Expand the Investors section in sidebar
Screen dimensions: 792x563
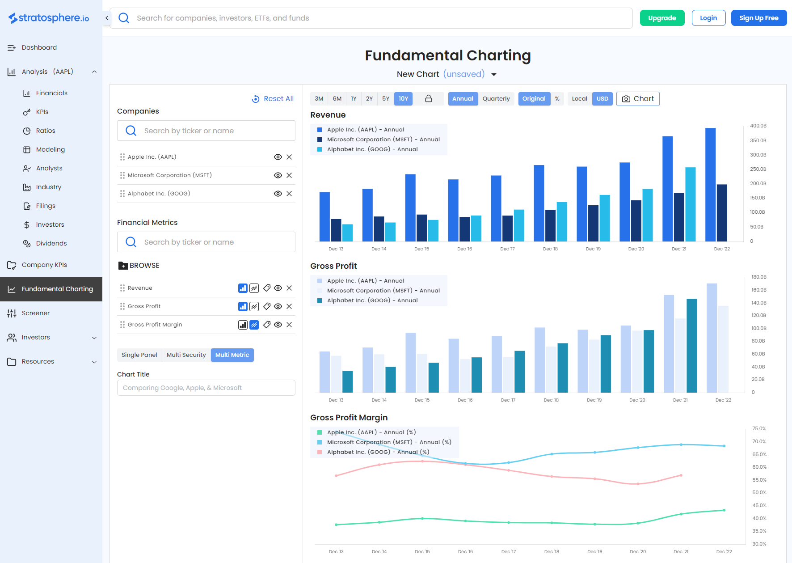94,338
